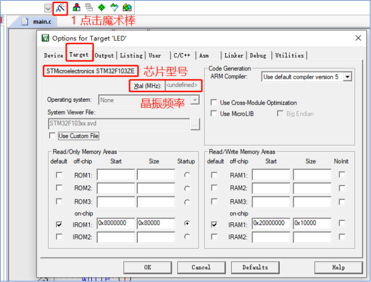Viewport: 371px width, 282px height.
Task: Enable NoInit for IRAM1
Action: click(342, 223)
